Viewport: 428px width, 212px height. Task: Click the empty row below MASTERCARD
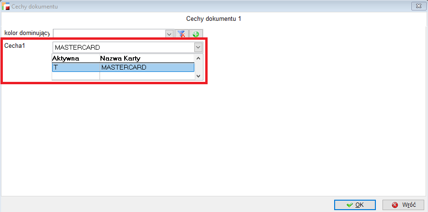coord(123,76)
